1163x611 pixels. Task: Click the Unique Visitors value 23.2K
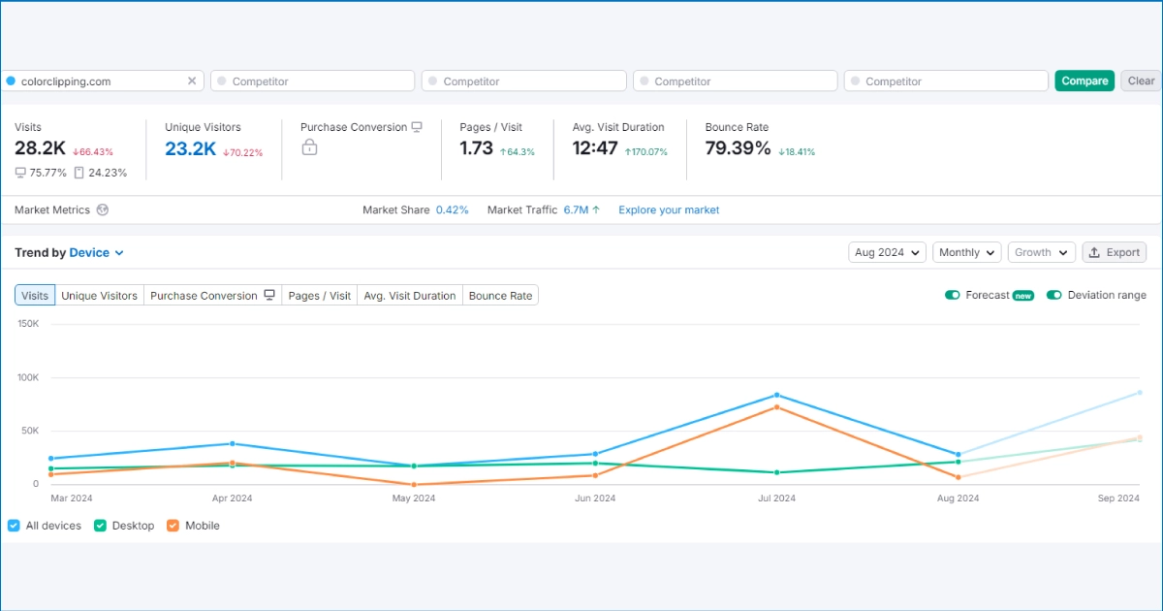point(190,148)
